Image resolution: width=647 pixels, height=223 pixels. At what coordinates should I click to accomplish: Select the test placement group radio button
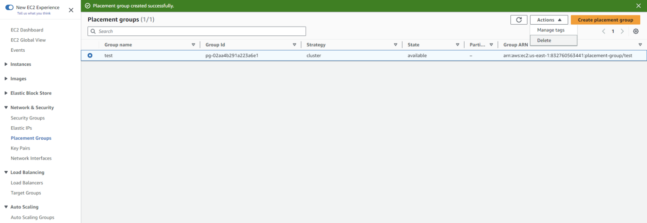pyautogui.click(x=90, y=56)
